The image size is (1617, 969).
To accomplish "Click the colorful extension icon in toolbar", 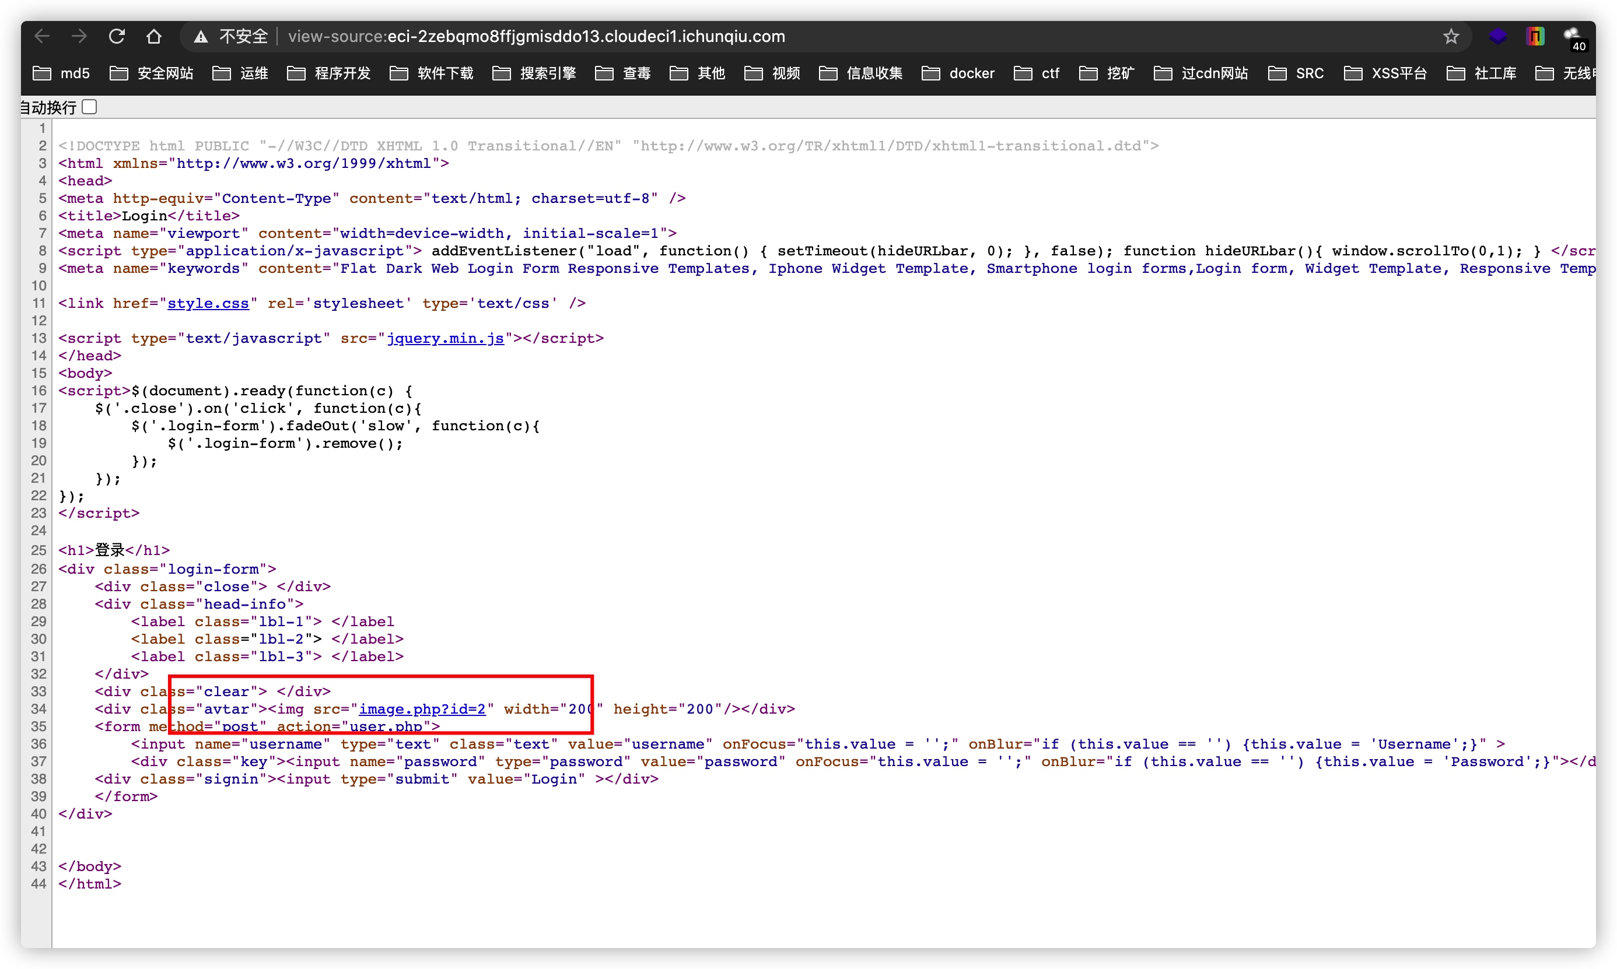I will (x=1535, y=37).
